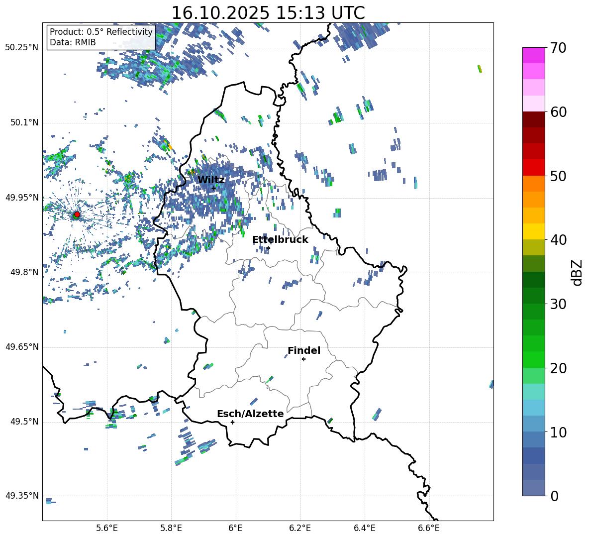Screen dimensions: 589x538
Task: Click the Ettelbruck location cross marker
Action: (x=268, y=248)
